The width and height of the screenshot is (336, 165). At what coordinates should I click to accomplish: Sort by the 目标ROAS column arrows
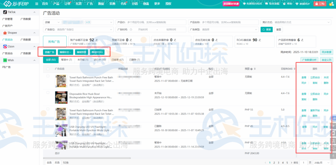click(x=295, y=69)
